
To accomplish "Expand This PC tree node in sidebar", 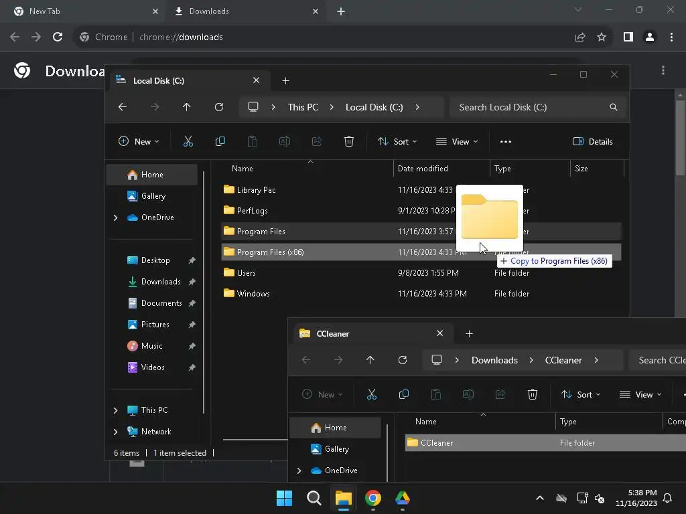I will 115,410.
